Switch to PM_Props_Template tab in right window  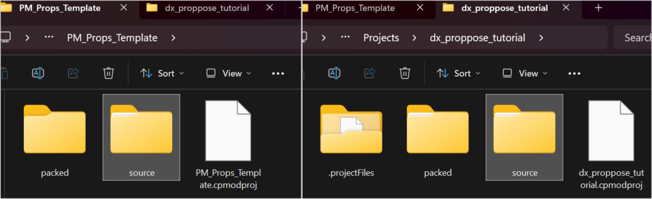(x=355, y=8)
